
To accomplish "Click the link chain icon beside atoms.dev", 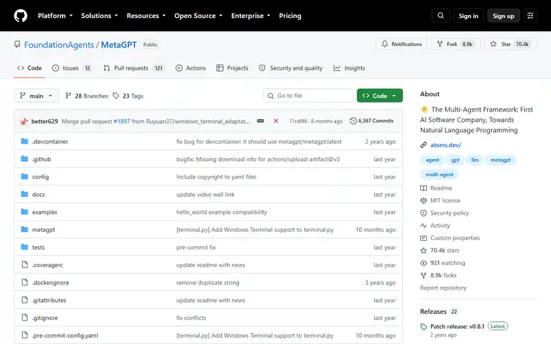I will pos(424,145).
